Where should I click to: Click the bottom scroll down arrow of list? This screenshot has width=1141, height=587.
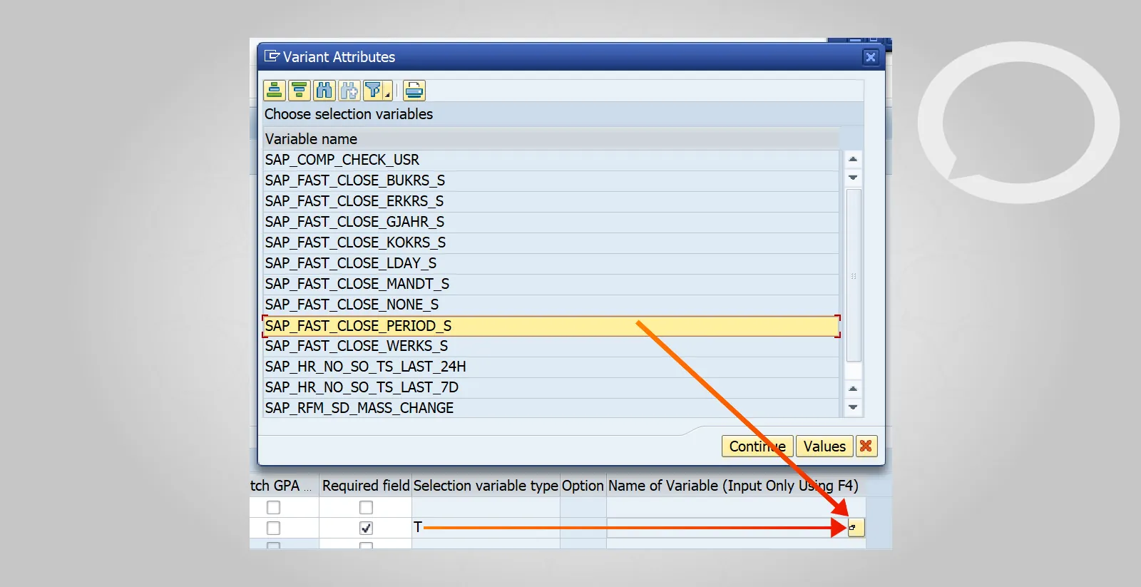[853, 407]
